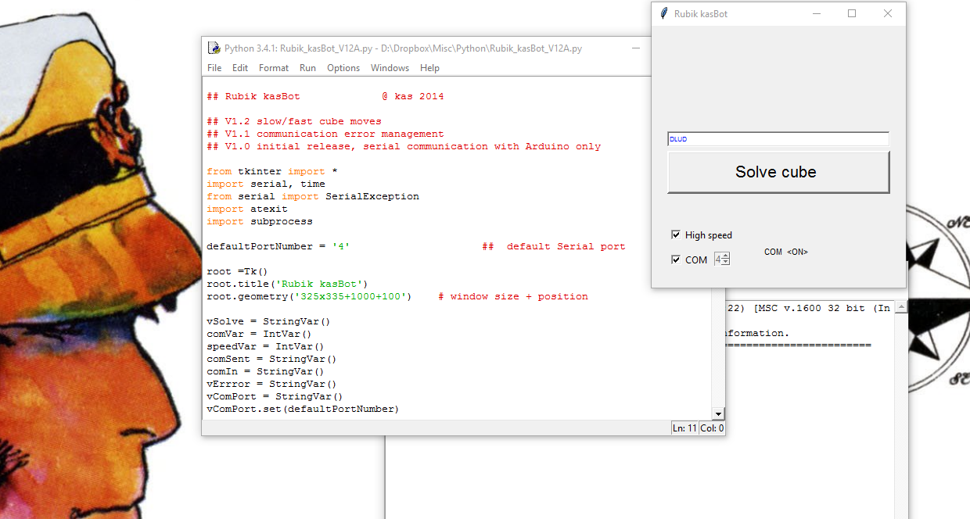Click the 'vComPort = StringVar()' line

(x=275, y=396)
